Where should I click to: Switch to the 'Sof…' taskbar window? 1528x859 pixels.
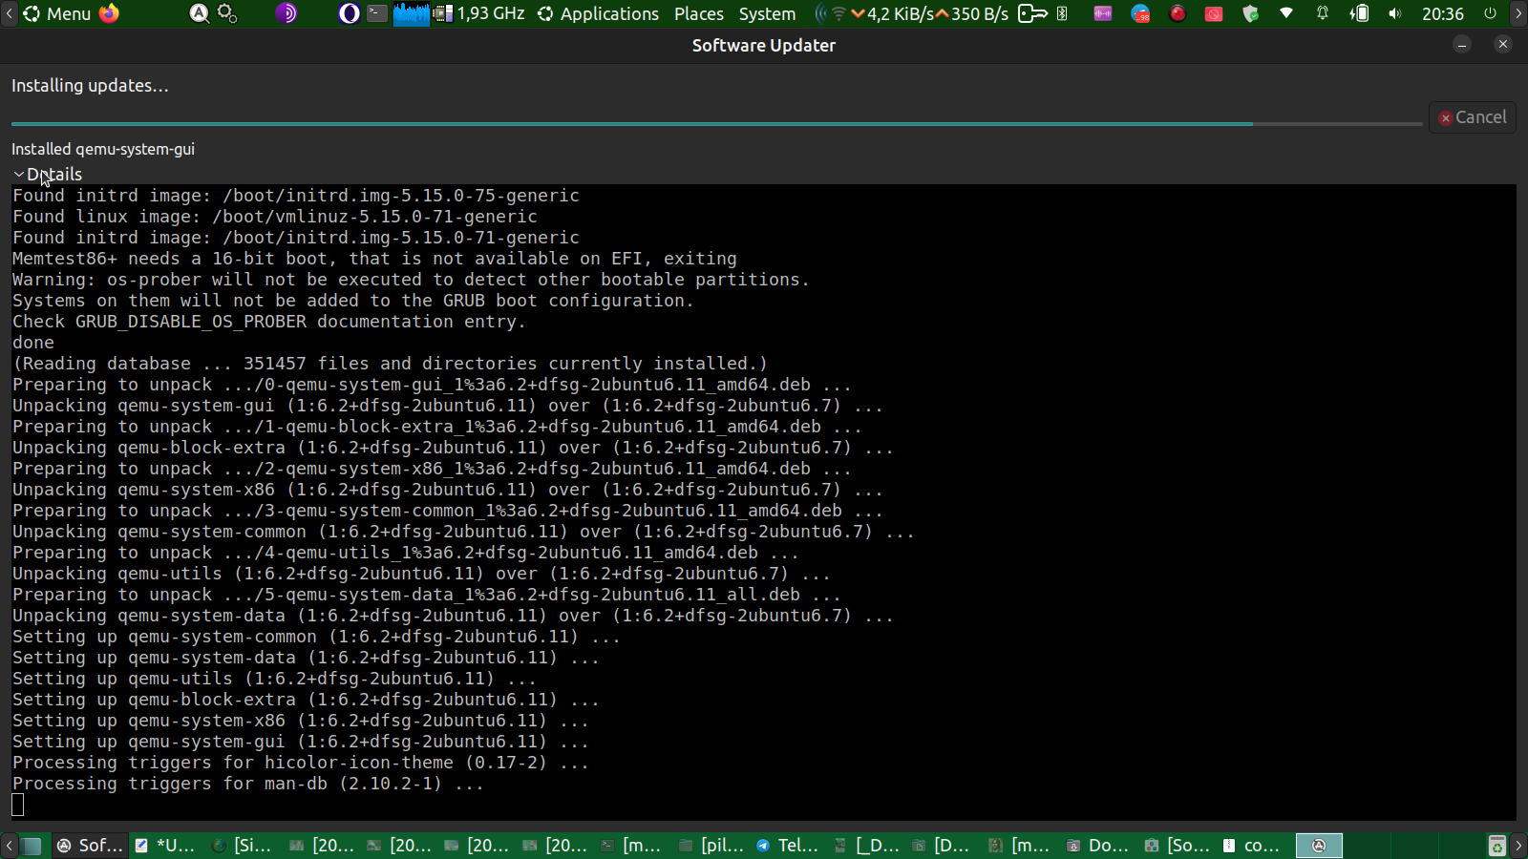pyautogui.click(x=90, y=846)
